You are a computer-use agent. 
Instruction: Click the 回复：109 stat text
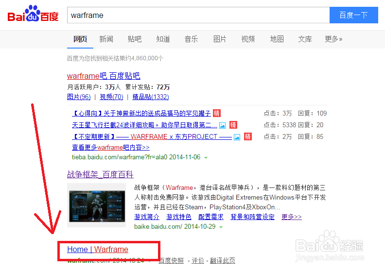pos(312,113)
